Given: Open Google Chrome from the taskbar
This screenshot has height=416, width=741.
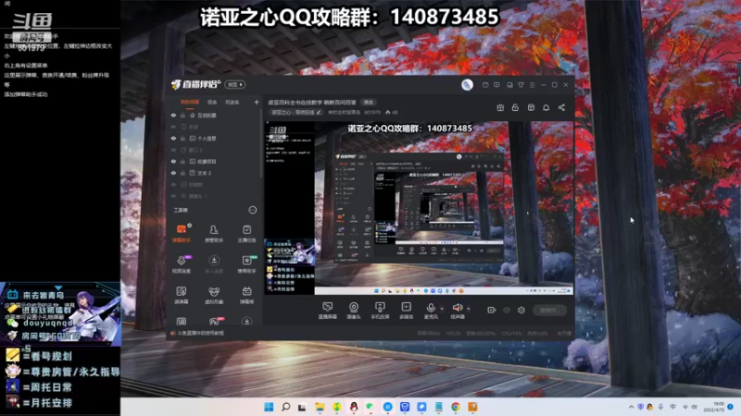Looking at the screenshot, I should pos(456,407).
